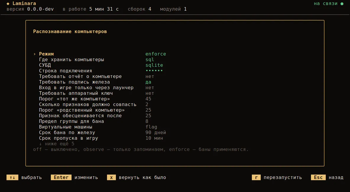350x192 pixels.
Task: Click the green «на связи» status dot
Action: pyautogui.click(x=342, y=4)
